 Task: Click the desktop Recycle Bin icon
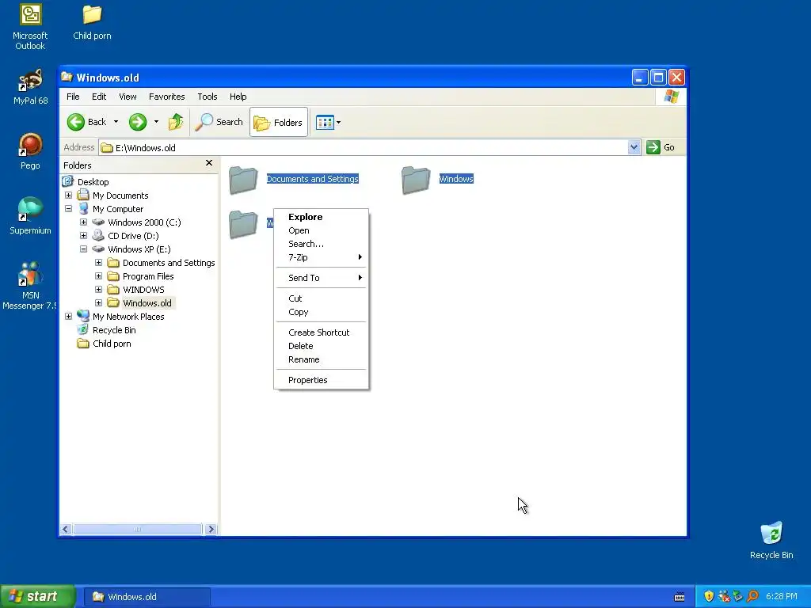771,540
